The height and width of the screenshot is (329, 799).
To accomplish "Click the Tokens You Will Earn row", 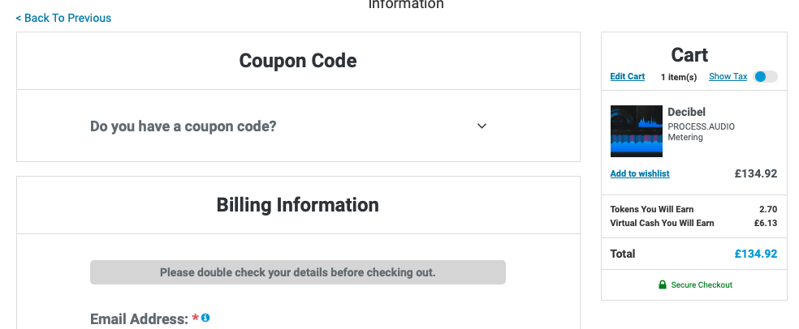I will [693, 209].
